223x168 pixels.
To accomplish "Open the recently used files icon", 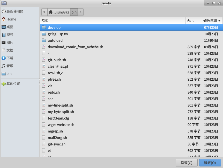I will (4, 11).
